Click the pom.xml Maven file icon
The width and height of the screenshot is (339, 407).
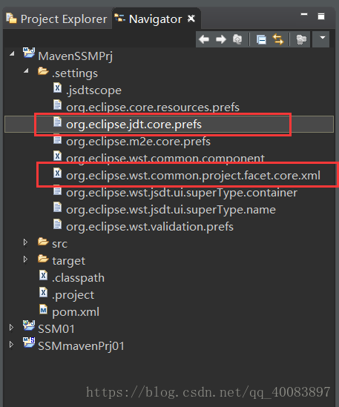[x=43, y=309]
